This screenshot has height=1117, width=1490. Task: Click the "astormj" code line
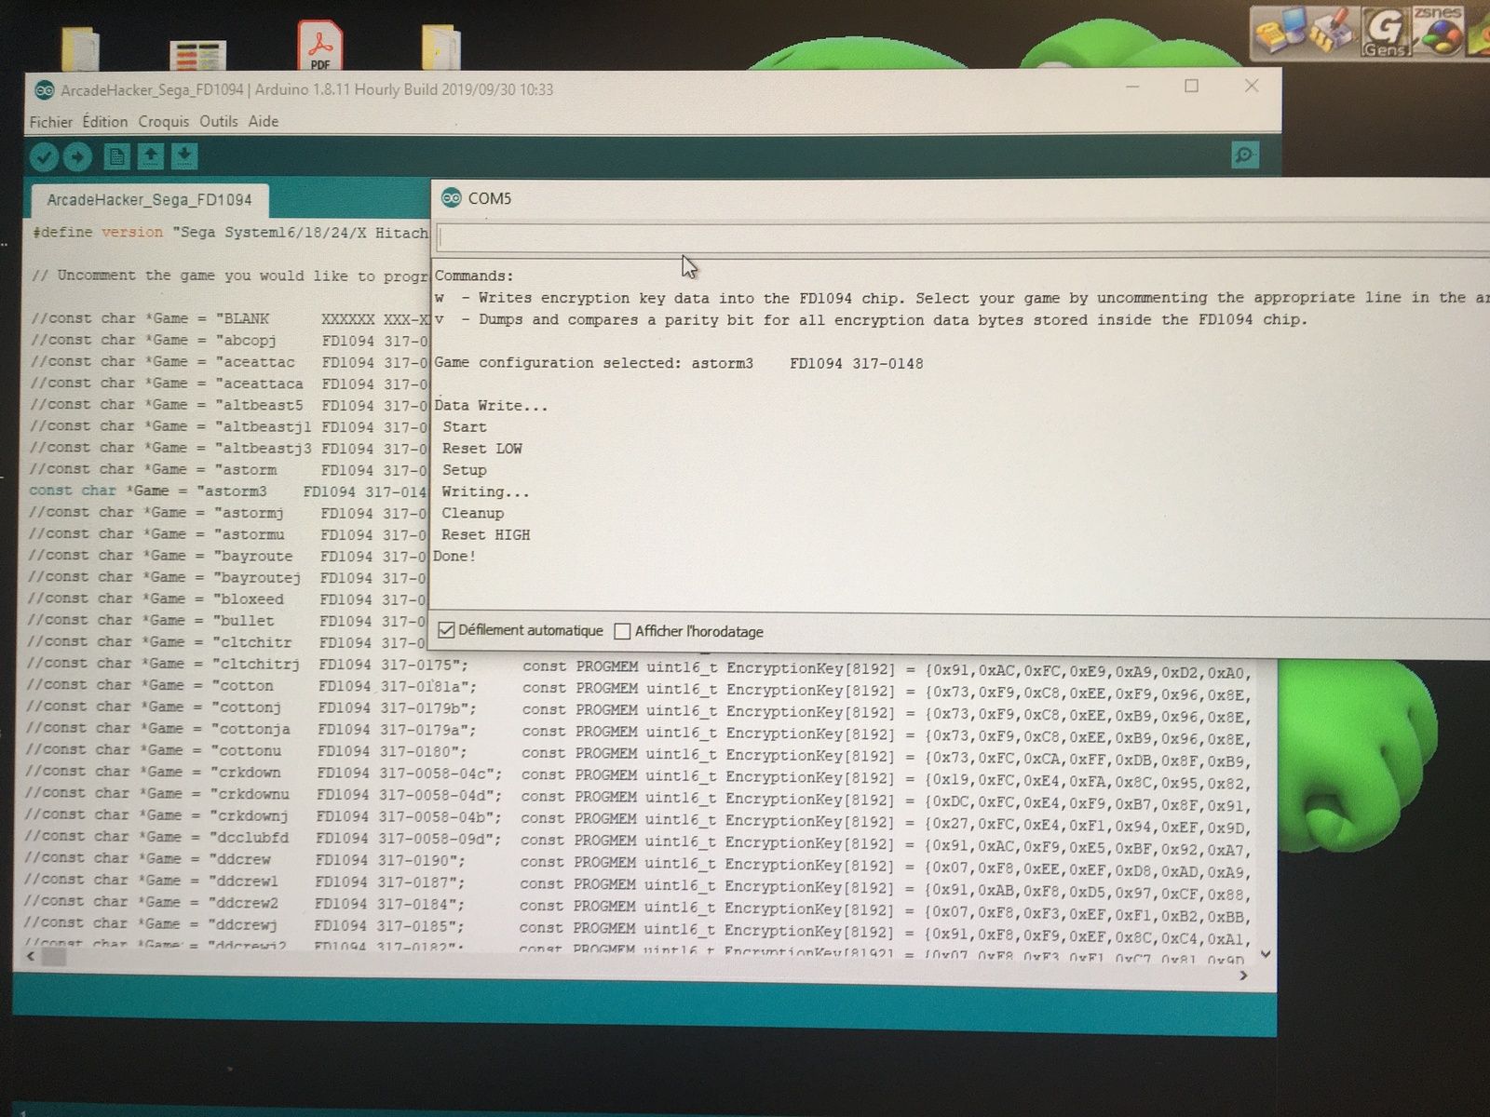pos(228,513)
